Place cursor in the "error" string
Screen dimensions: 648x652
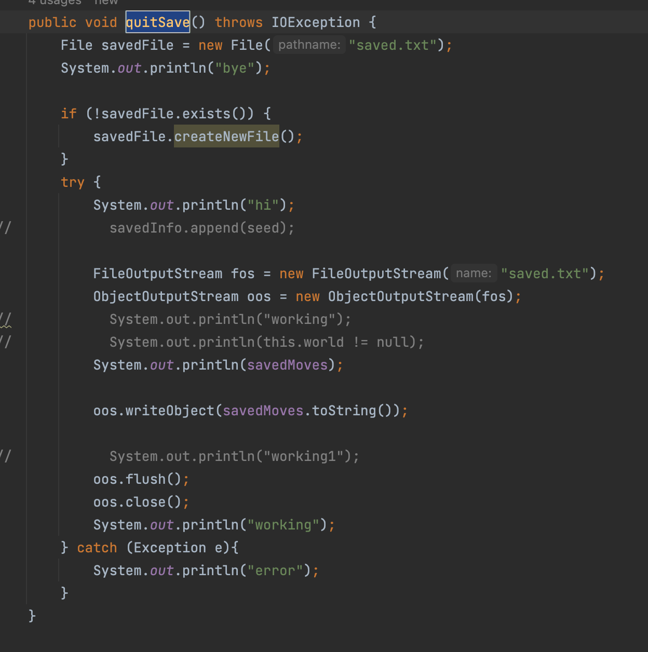pos(275,570)
